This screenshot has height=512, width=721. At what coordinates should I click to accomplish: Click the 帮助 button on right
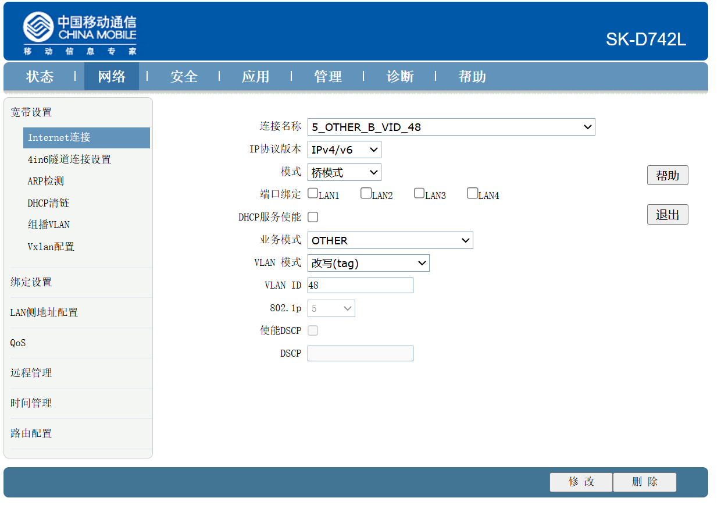[x=668, y=175]
